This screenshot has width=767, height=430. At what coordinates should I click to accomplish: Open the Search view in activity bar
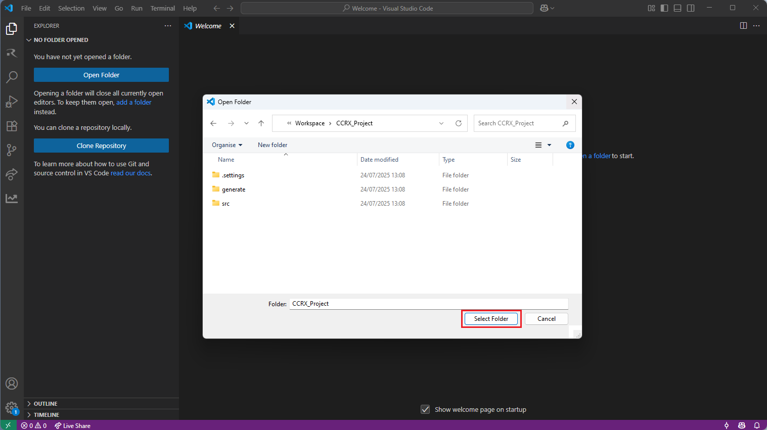[x=12, y=77]
